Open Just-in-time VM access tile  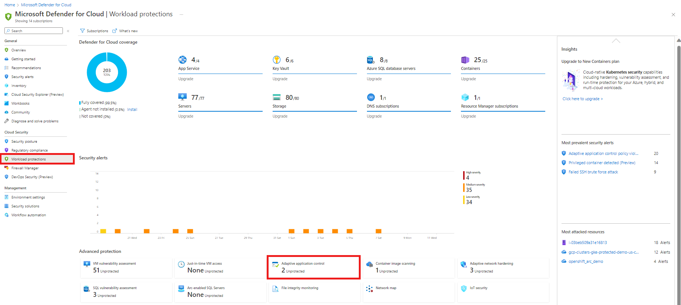220,268
